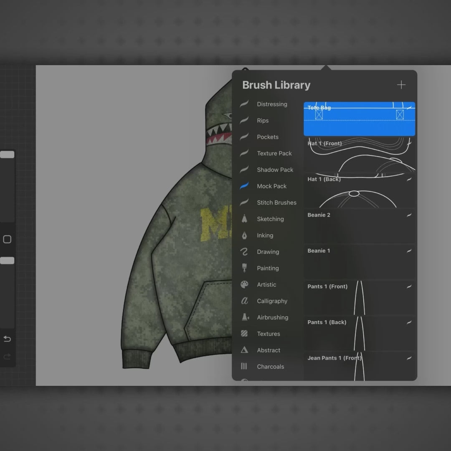
Task: Open the Stitch Brushes set
Action: pos(276,203)
